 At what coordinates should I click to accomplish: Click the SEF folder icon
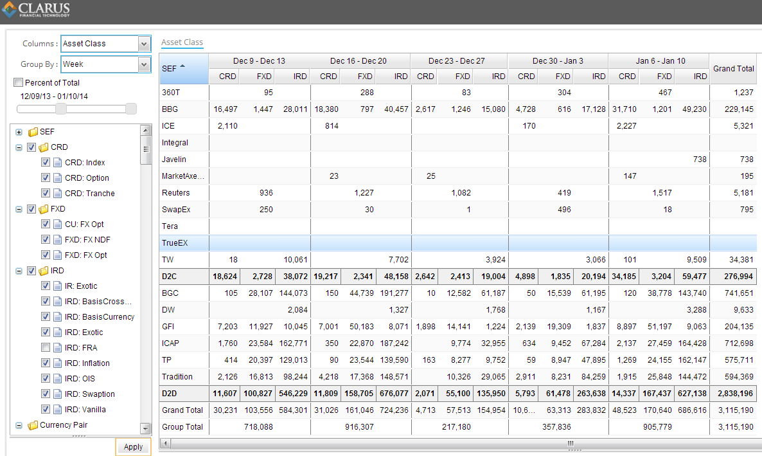33,132
